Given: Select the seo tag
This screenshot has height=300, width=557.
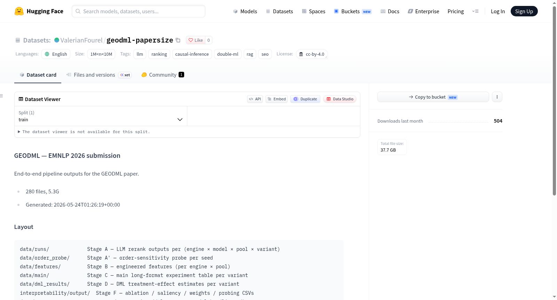Looking at the screenshot, I should click(x=265, y=54).
